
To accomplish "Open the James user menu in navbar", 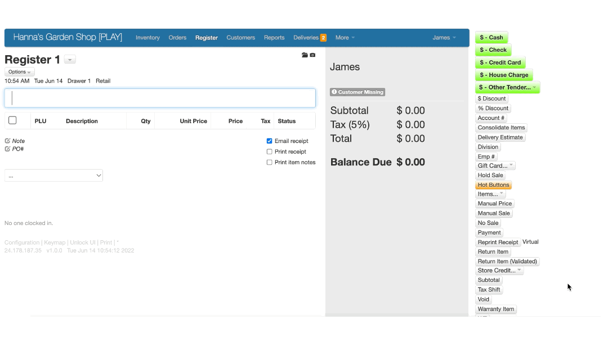I will (x=444, y=38).
